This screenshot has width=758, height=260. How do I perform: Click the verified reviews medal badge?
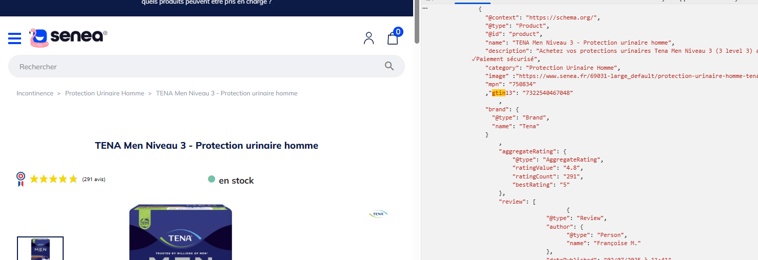[21, 179]
